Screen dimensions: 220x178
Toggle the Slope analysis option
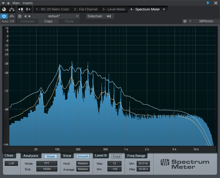pyautogui.click(x=51, y=156)
